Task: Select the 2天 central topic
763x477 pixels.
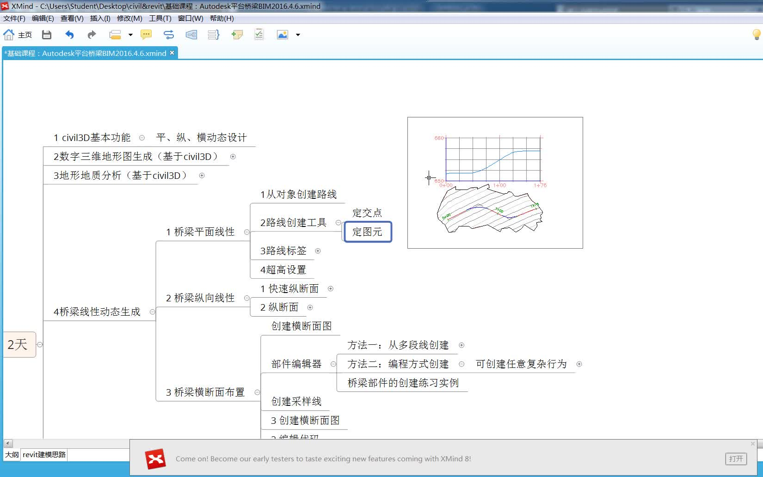Action: coord(19,344)
